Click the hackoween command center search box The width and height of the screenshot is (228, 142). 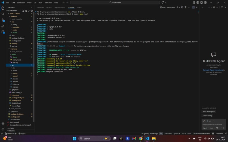coord(115,3)
